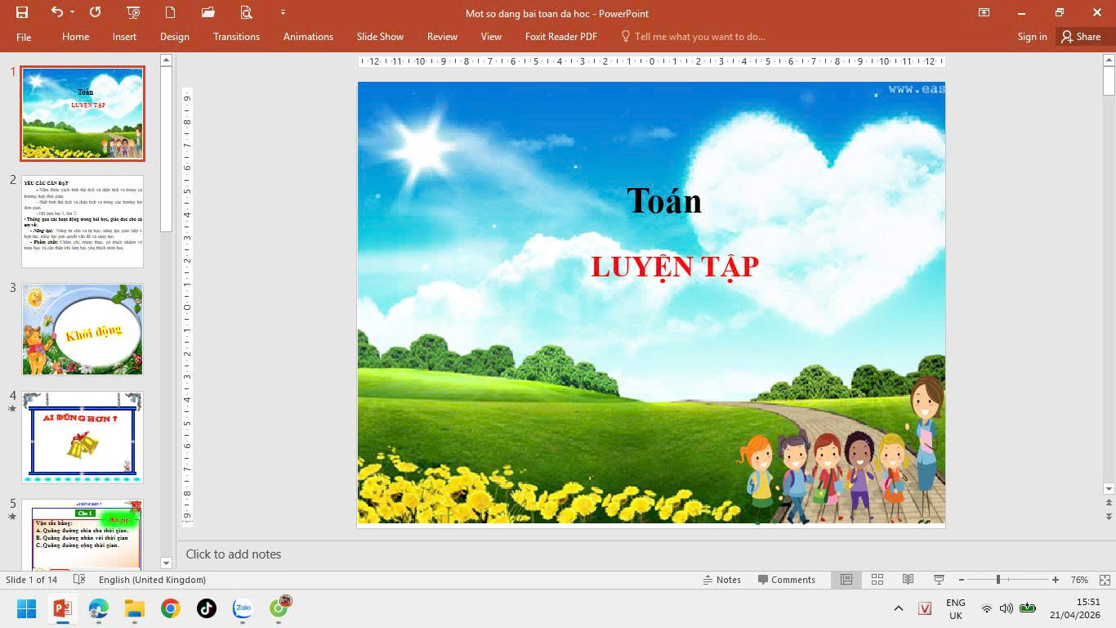Fit slide to current window
Viewport: 1116px width, 628px height.
(x=1105, y=580)
